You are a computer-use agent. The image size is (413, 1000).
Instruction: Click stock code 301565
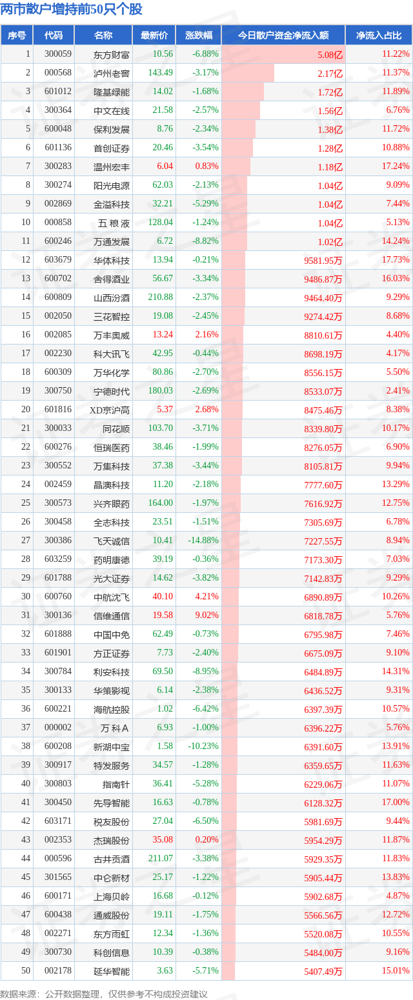(x=58, y=877)
